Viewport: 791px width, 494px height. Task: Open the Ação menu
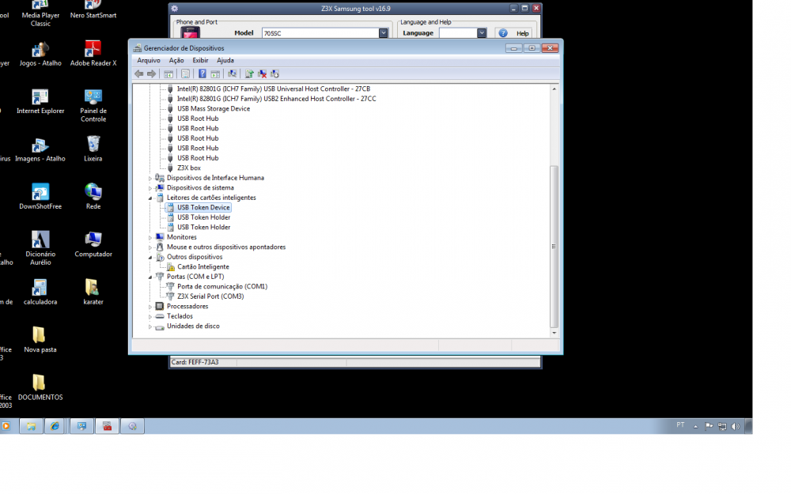click(176, 61)
